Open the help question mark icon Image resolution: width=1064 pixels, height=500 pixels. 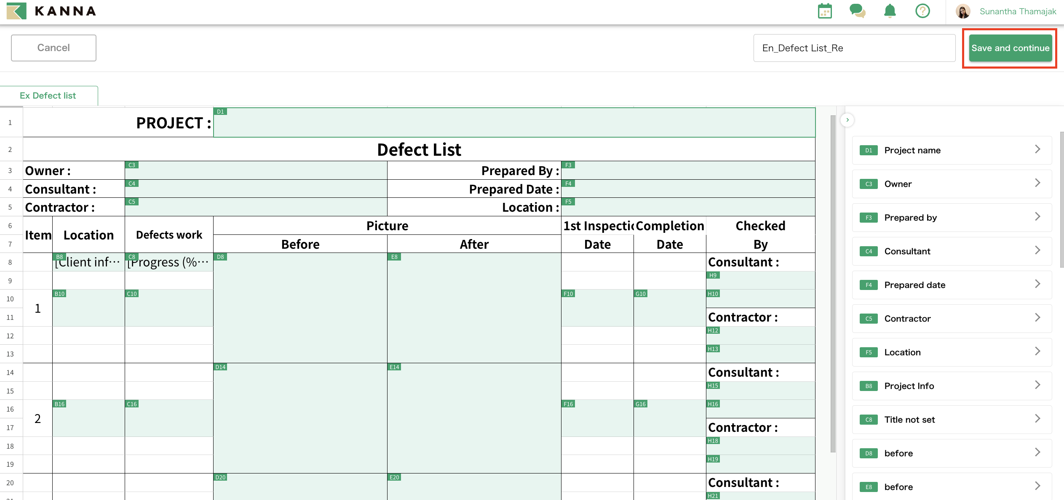coord(922,11)
